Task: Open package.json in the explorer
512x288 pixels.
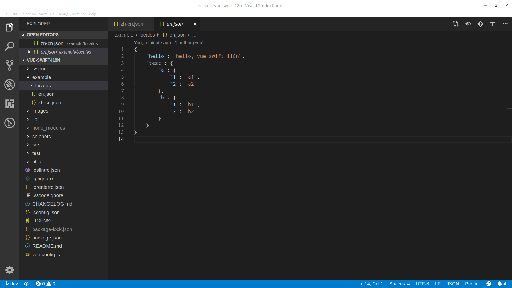Action: point(47,238)
